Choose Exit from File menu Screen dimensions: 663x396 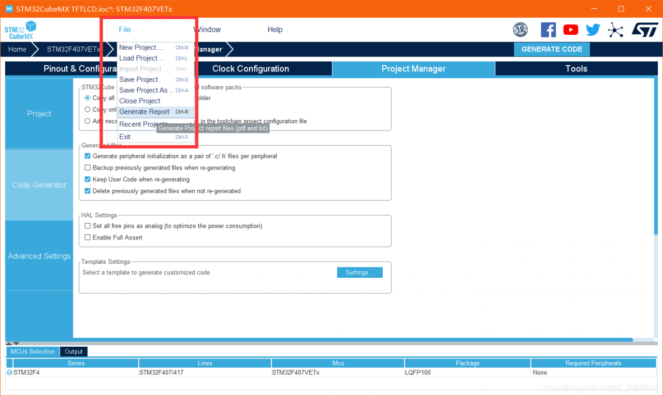pos(156,137)
